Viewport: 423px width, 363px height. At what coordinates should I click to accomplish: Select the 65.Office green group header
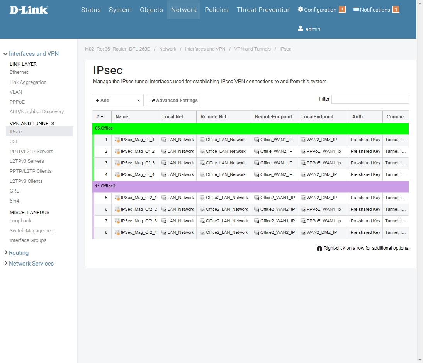point(250,128)
